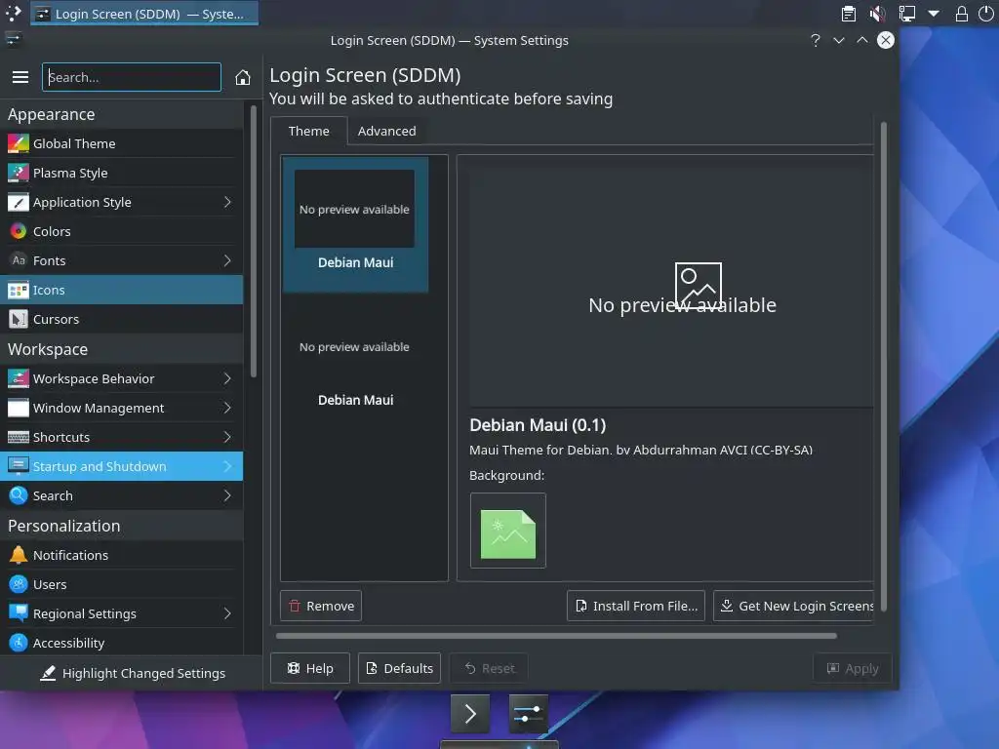Viewport: 999px width, 749px height.
Task: Click the display tray icon in top panel
Action: coord(906,14)
